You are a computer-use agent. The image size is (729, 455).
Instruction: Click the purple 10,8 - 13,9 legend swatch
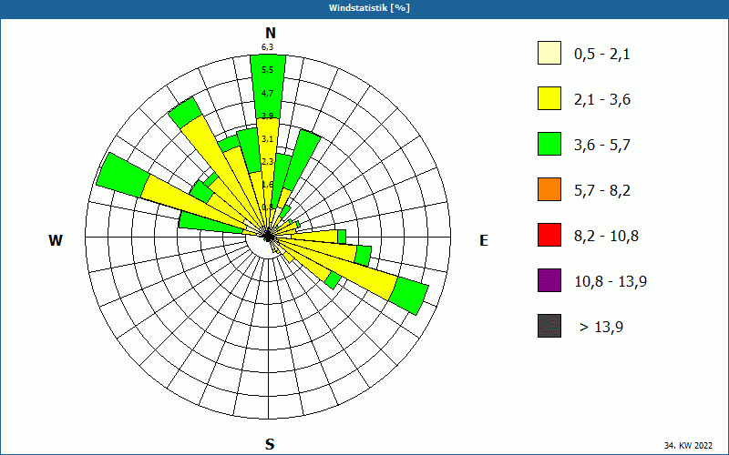pyautogui.click(x=549, y=280)
